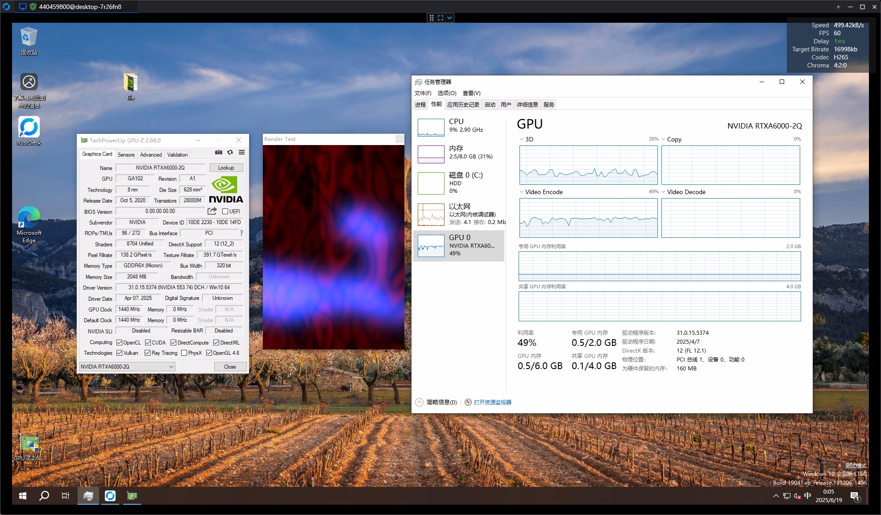This screenshot has height=515, width=881.
Task: Click the Lookup button in GPU-Z
Action: [226, 168]
